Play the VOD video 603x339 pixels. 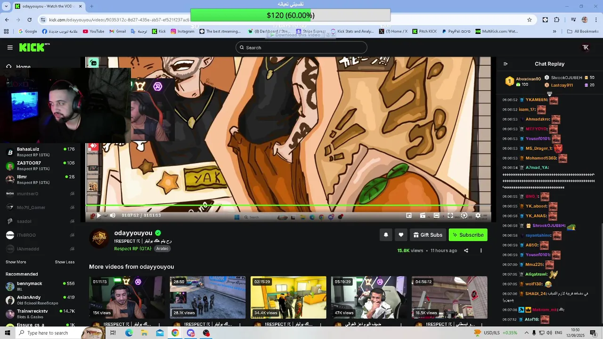pyautogui.click(x=98, y=216)
